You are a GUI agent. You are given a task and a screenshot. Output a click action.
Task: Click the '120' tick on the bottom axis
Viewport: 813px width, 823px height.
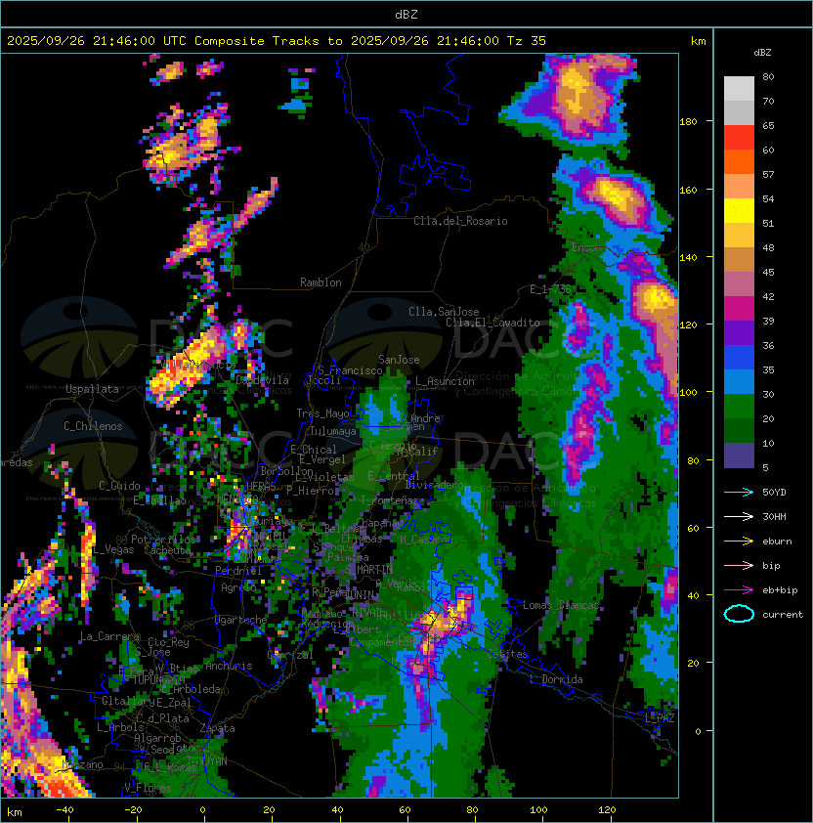click(607, 810)
